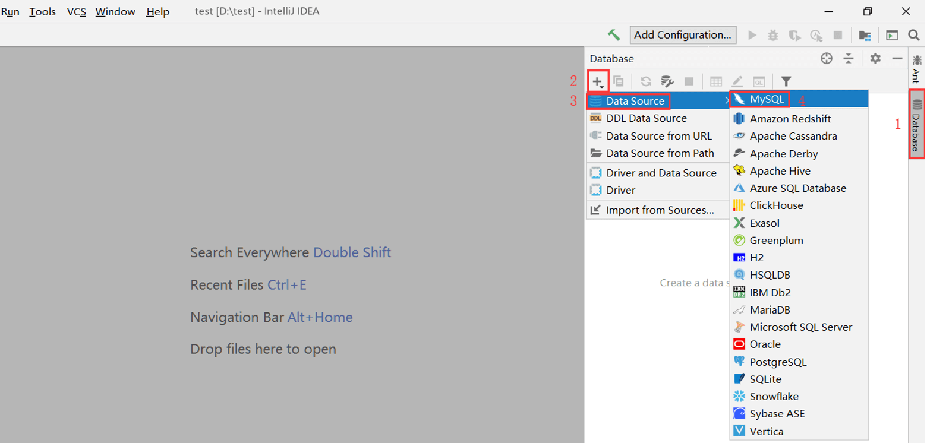Select ClickHouse data source
927x443 pixels.
click(799, 205)
